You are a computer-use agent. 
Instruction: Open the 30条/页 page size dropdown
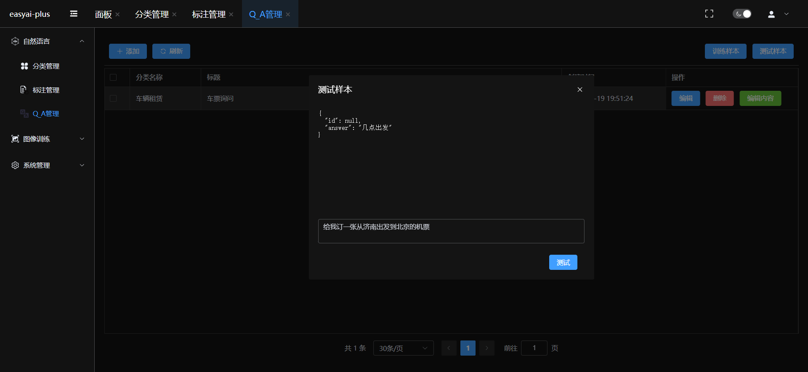tap(404, 348)
